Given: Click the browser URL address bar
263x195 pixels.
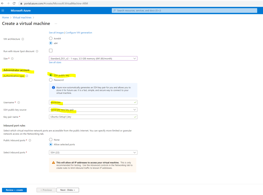Looking at the screenshot, I should (141, 3).
